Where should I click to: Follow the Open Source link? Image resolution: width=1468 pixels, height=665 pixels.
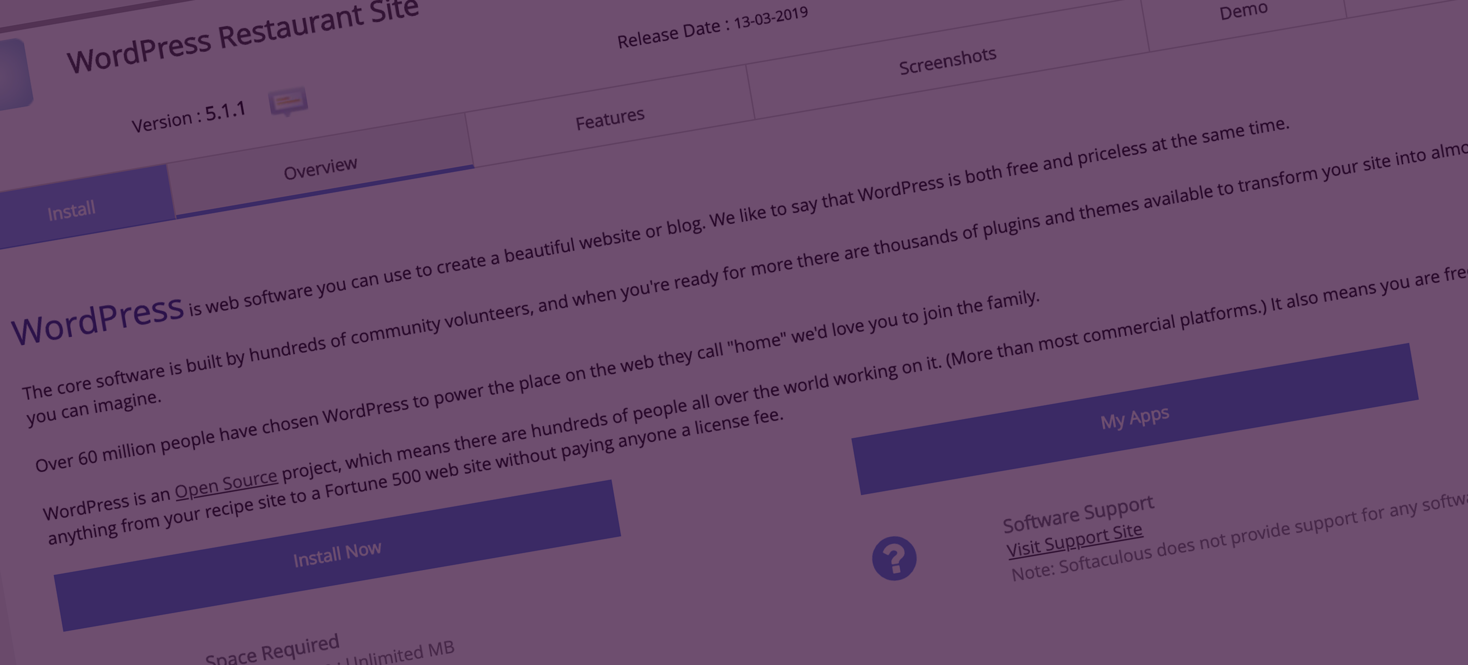click(226, 483)
